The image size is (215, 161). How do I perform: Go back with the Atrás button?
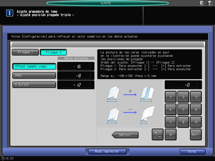pyautogui.click(x=193, y=152)
